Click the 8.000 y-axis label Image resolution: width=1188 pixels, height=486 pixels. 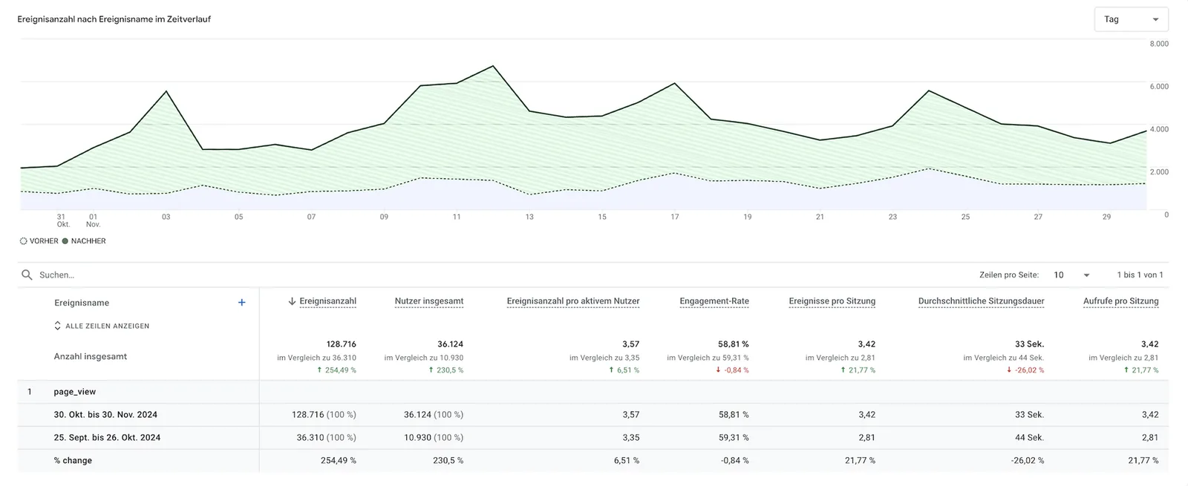click(x=1159, y=45)
